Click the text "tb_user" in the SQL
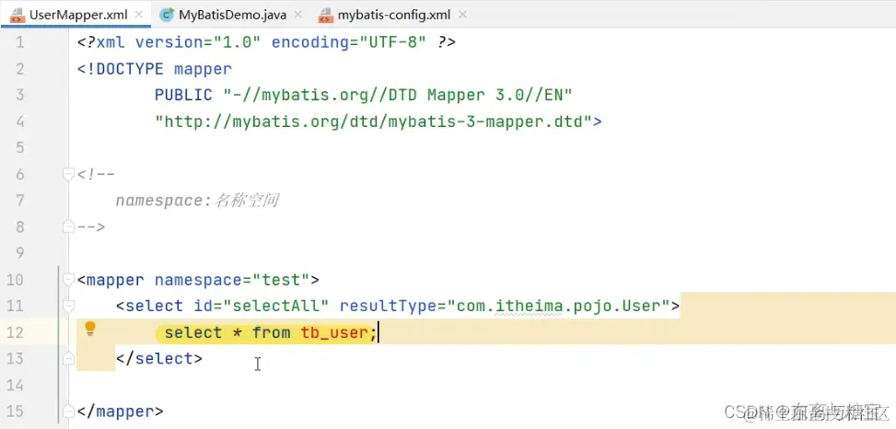The height and width of the screenshot is (429, 896). click(x=334, y=332)
